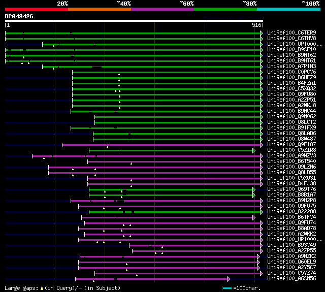Click the purple ~60% identity legend segment
325x292 pixels.
[162, 9]
